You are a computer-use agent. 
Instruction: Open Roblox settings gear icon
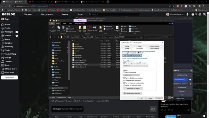(x=200, y=14)
